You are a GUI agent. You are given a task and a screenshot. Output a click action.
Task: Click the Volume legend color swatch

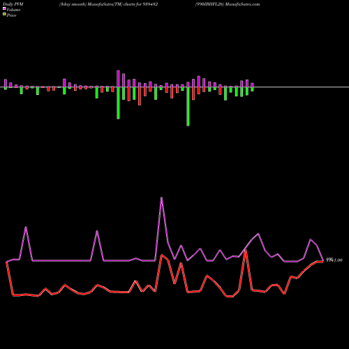click(4, 8)
